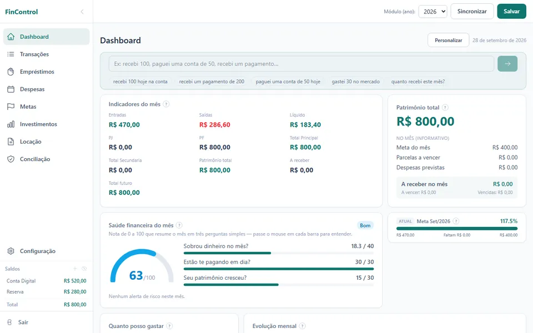
Task: Navigate to Investimentos
Action: (46, 124)
